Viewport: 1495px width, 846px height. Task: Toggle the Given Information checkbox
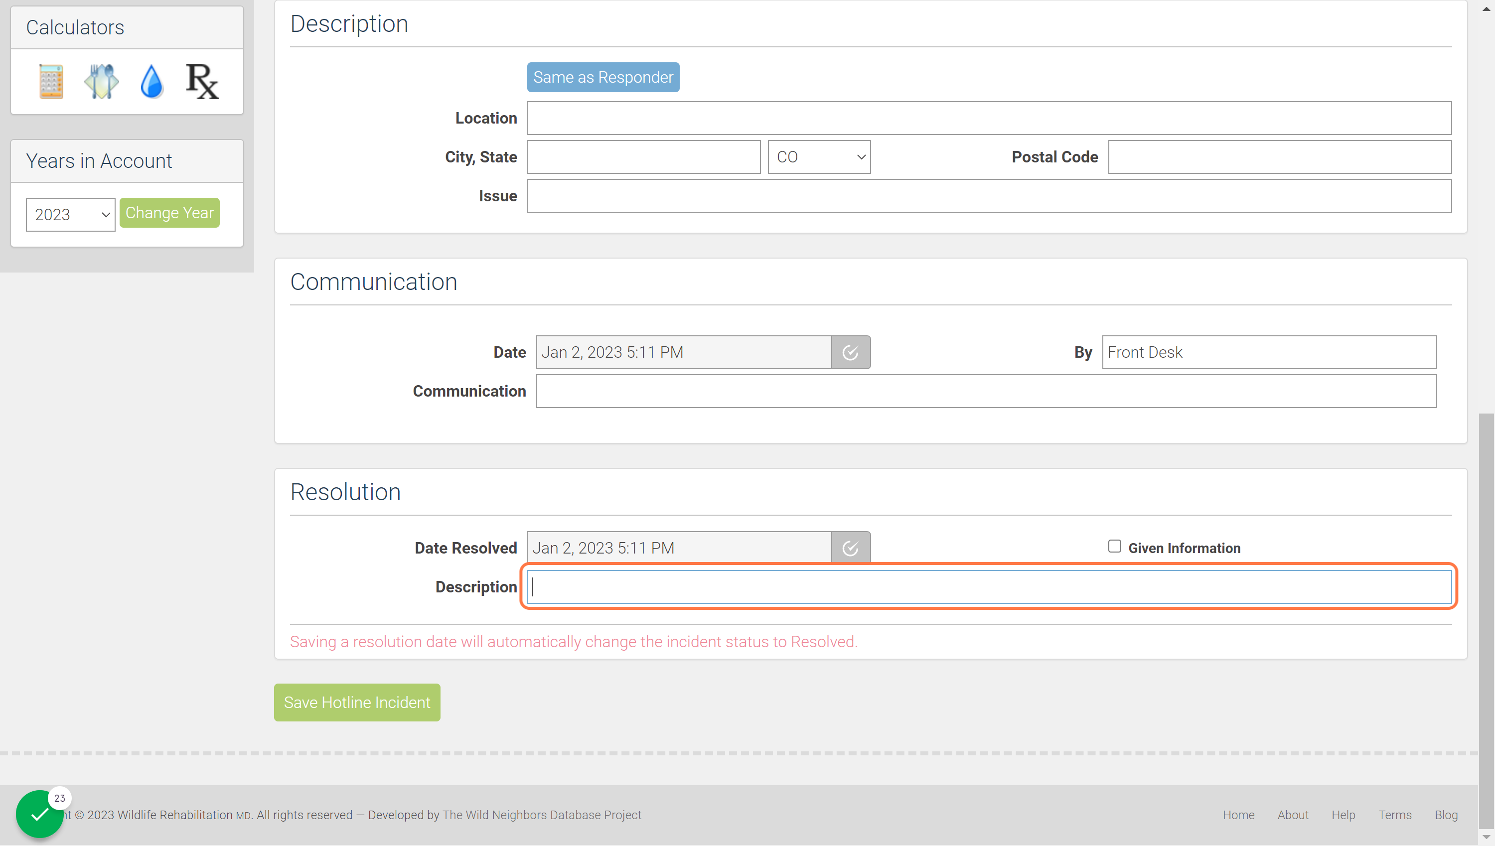click(x=1114, y=546)
